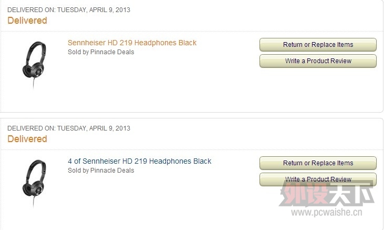Select 'Sold by Pinnacle Deals' under the second product
The width and height of the screenshot is (384, 230).
101,171
